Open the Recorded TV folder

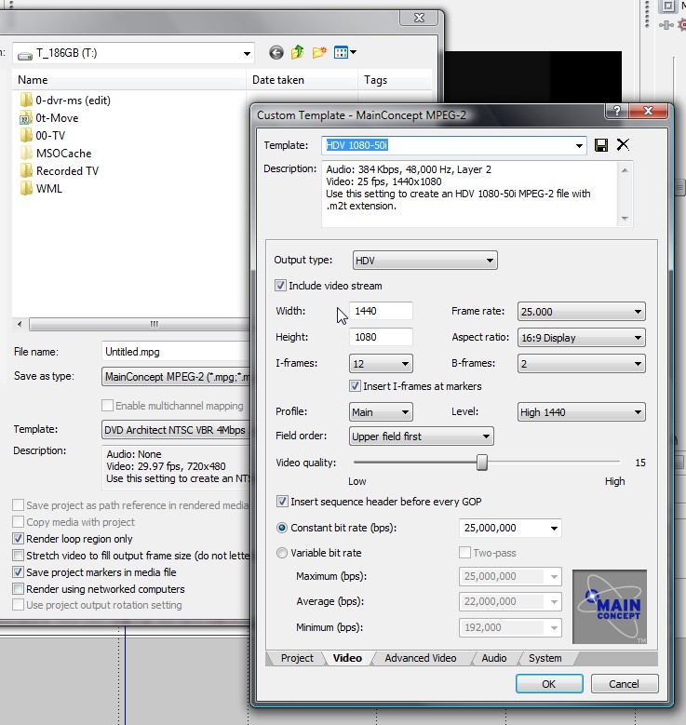60,171
